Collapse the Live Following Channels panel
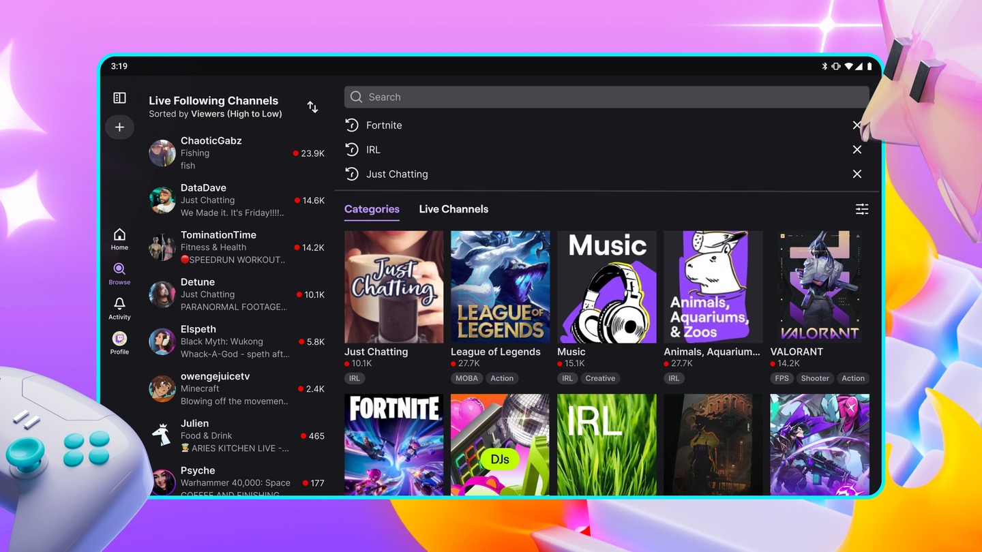The height and width of the screenshot is (552, 982). 119,97
